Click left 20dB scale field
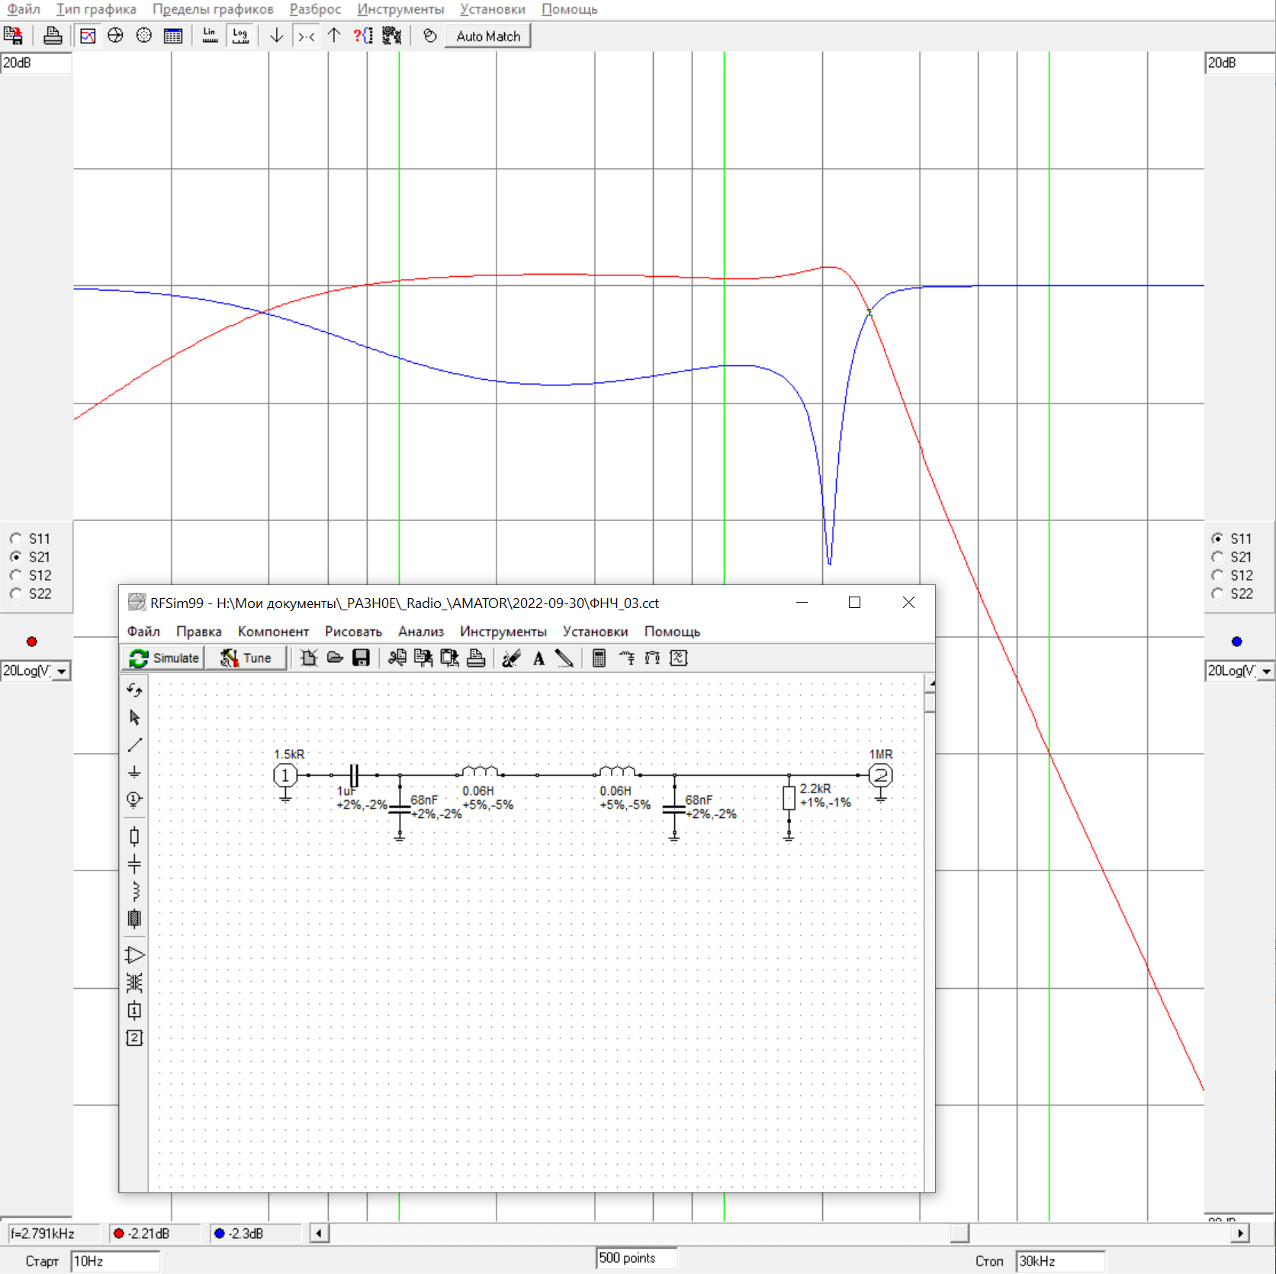 pyautogui.click(x=36, y=63)
